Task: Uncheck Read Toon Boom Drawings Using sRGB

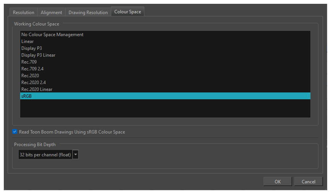Action: tap(15, 132)
